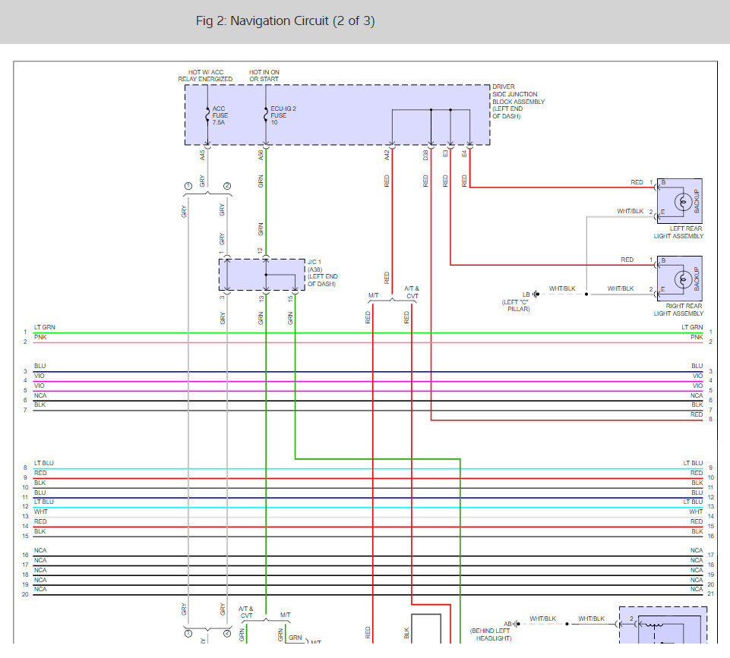Click connector pin label E4
The height and width of the screenshot is (658, 730).
[x=464, y=153]
